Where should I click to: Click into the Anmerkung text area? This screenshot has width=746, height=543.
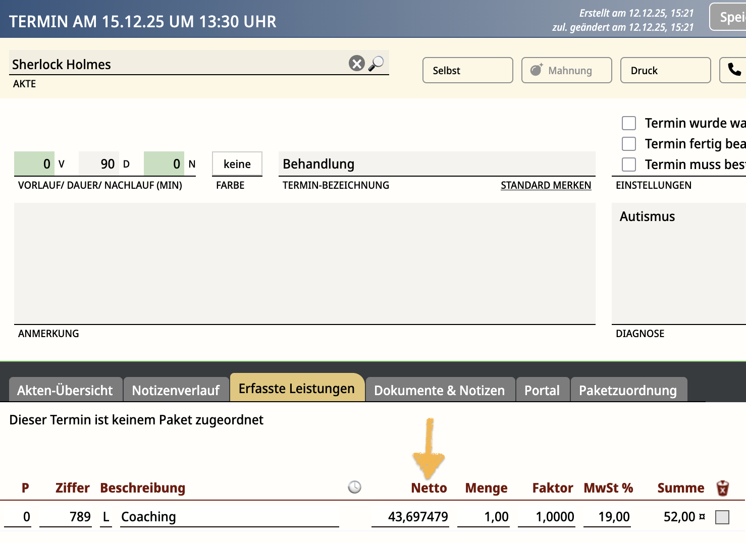[304, 263]
